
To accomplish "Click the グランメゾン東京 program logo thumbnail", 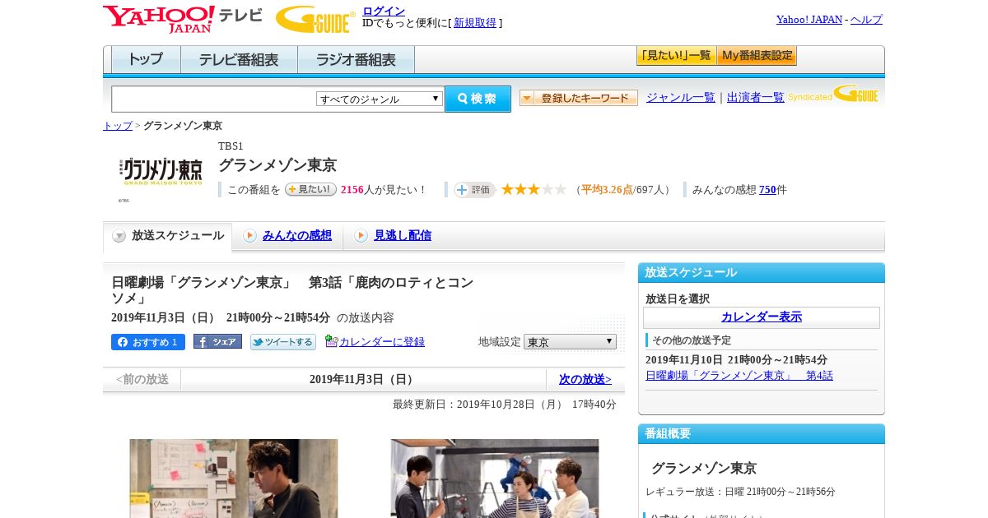I will pos(162,171).
